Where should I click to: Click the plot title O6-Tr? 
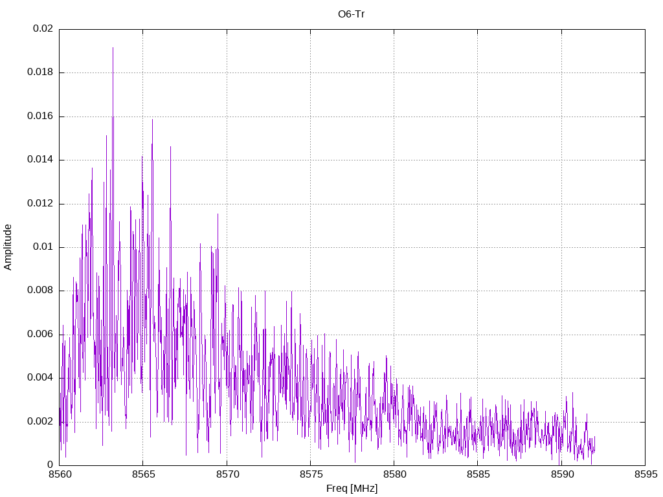point(351,14)
